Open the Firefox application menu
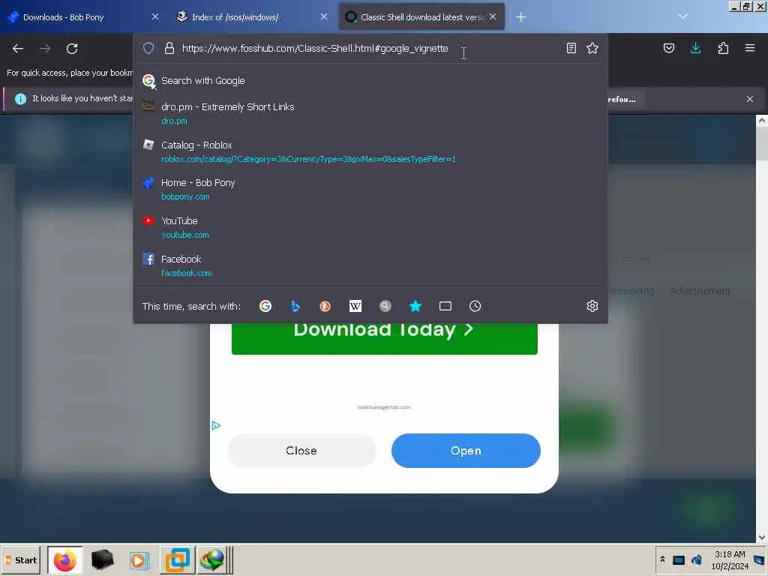768x576 pixels. [750, 48]
